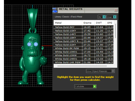Click the 21.86 grams value

click(x=87, y=62)
